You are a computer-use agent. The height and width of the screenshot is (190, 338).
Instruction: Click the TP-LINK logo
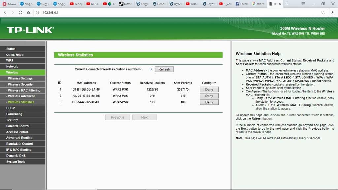[30, 30]
